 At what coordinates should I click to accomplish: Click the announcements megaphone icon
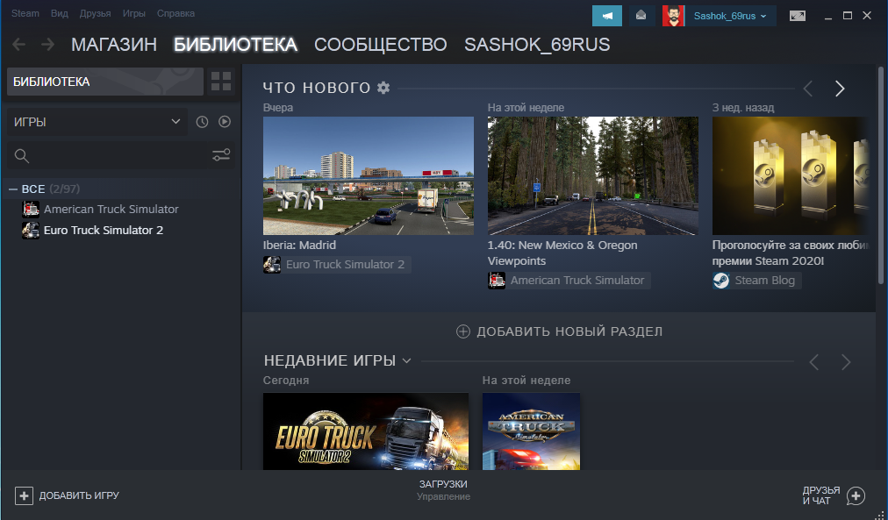click(x=607, y=16)
